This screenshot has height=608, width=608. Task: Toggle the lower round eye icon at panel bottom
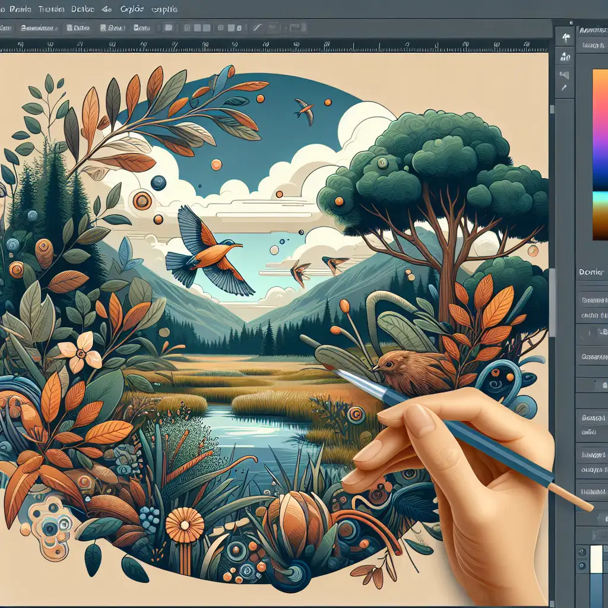pyautogui.click(x=582, y=566)
